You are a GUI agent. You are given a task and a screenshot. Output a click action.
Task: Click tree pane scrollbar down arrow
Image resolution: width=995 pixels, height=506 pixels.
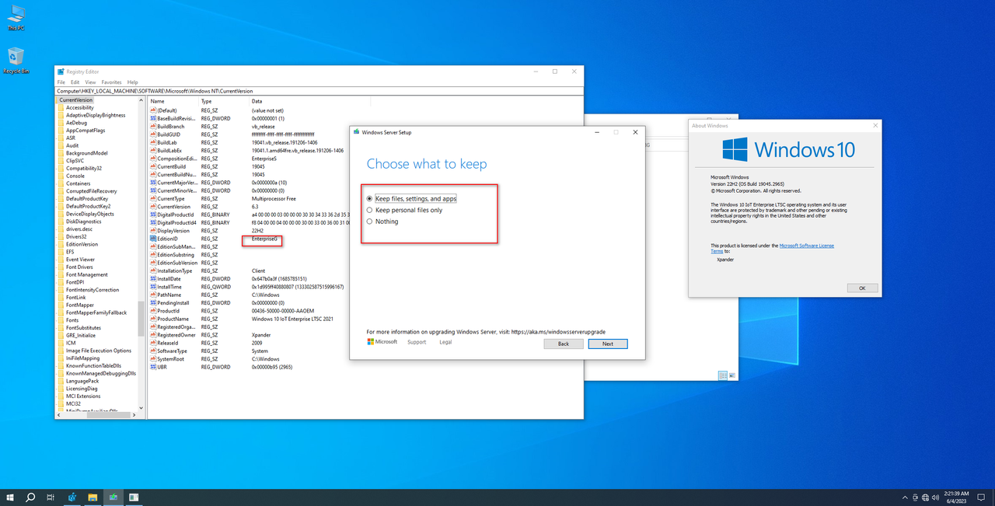[141, 407]
